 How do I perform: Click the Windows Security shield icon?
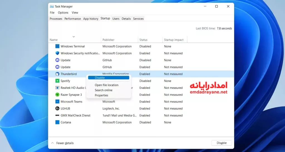coord(57,53)
